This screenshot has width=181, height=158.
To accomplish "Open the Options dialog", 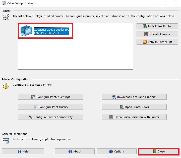I will [x=116, y=151].
